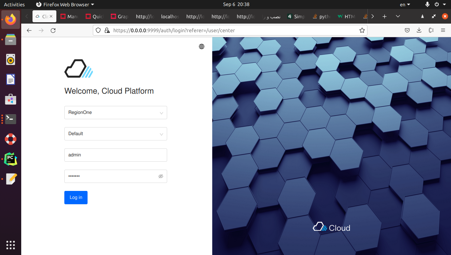Open Activities overview
The height and width of the screenshot is (255, 451).
tap(14, 5)
